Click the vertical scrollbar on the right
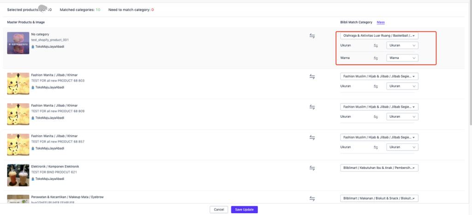472x215 pixels. (x=471, y=63)
